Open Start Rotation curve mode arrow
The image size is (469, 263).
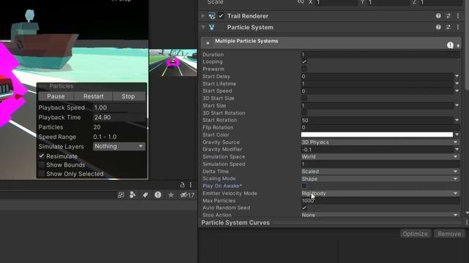pyautogui.click(x=457, y=120)
